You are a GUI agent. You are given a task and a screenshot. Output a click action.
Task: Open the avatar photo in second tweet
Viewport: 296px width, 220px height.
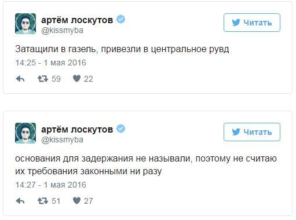[25, 133]
